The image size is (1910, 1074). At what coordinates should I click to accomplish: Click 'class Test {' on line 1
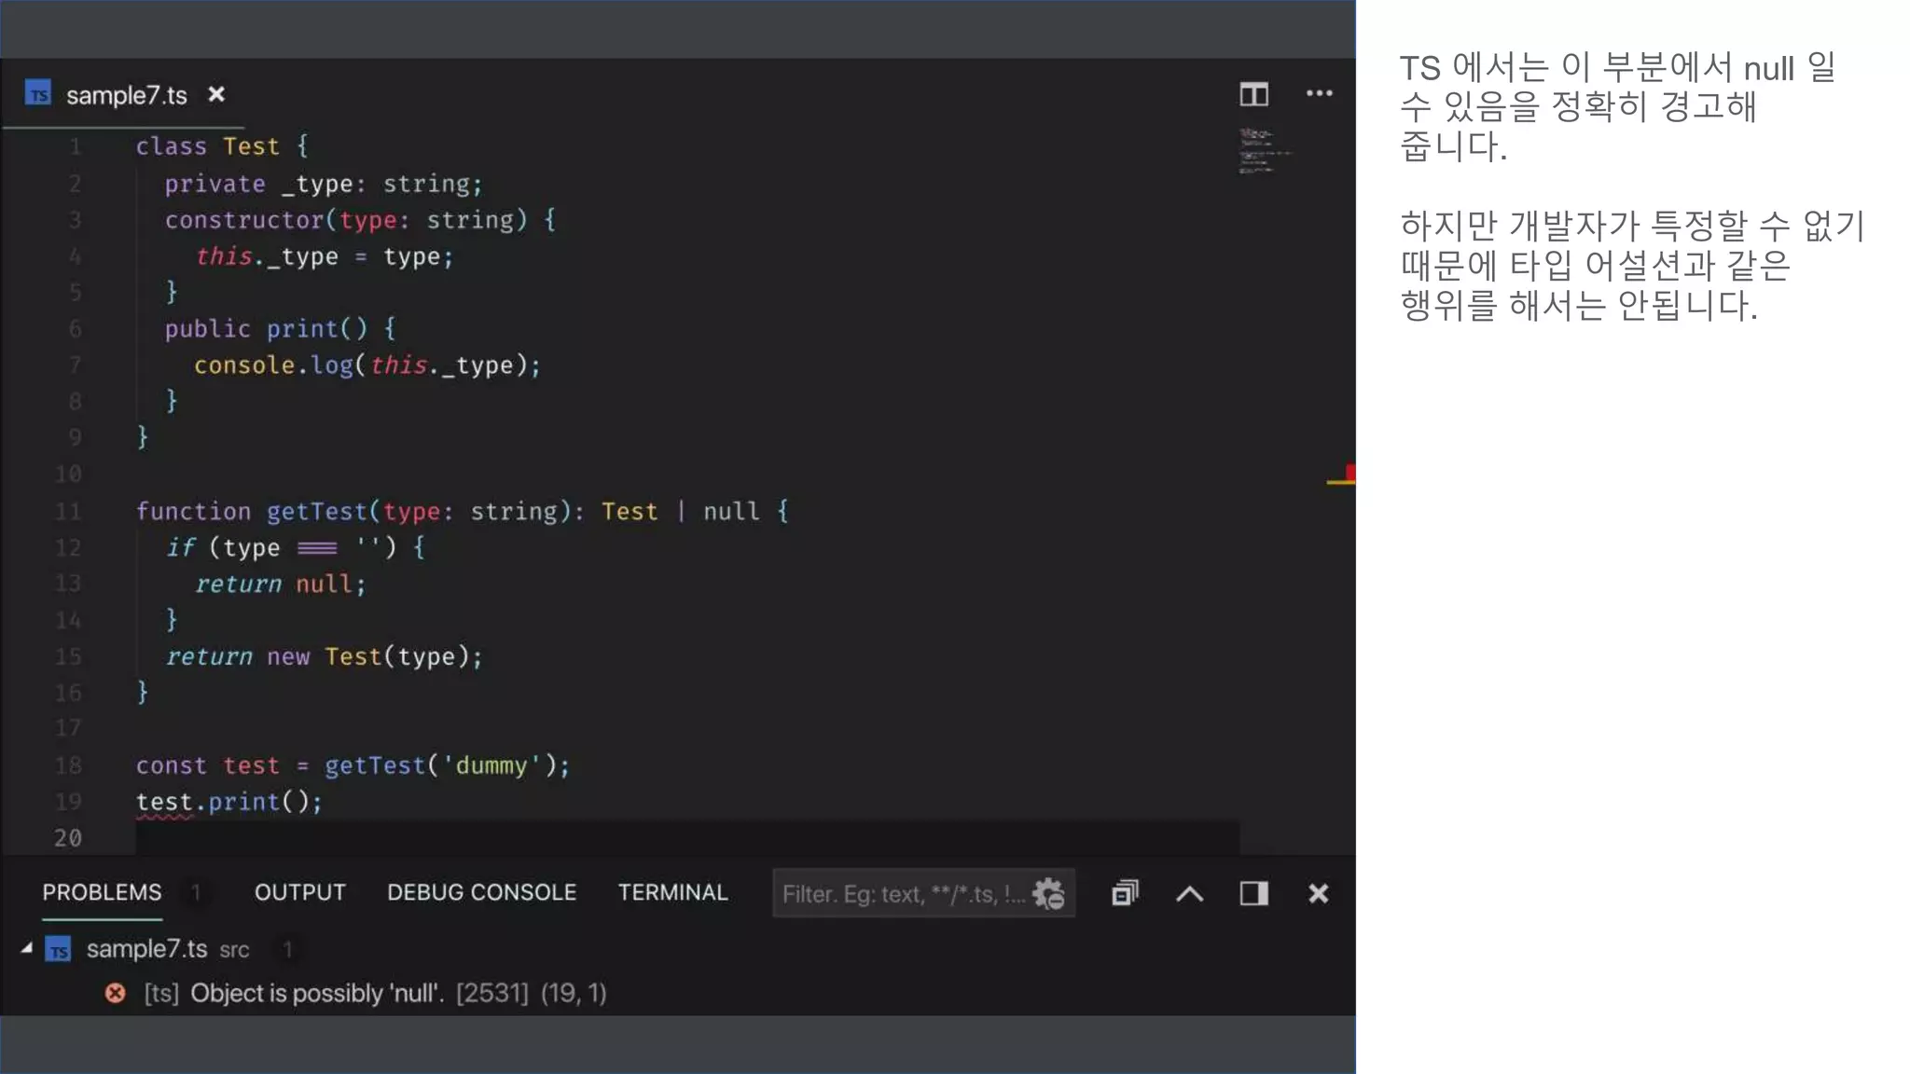coord(222,146)
